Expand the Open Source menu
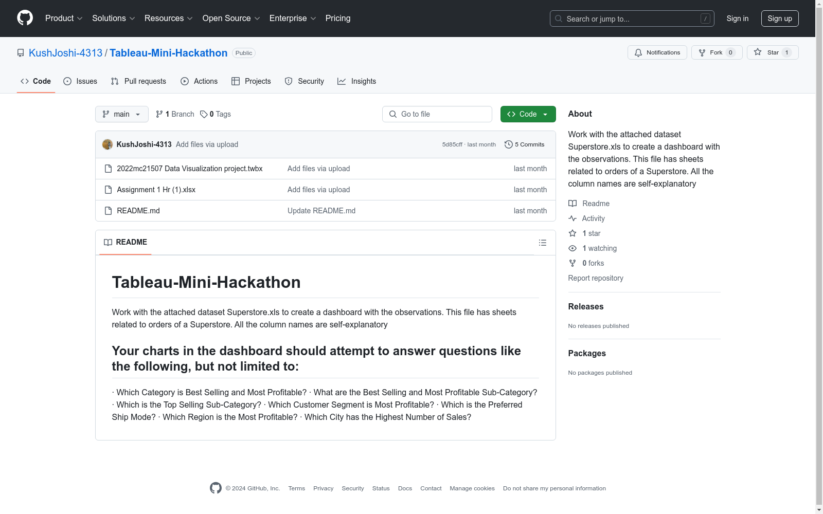Viewport: 823px width, 514px height. tap(231, 19)
